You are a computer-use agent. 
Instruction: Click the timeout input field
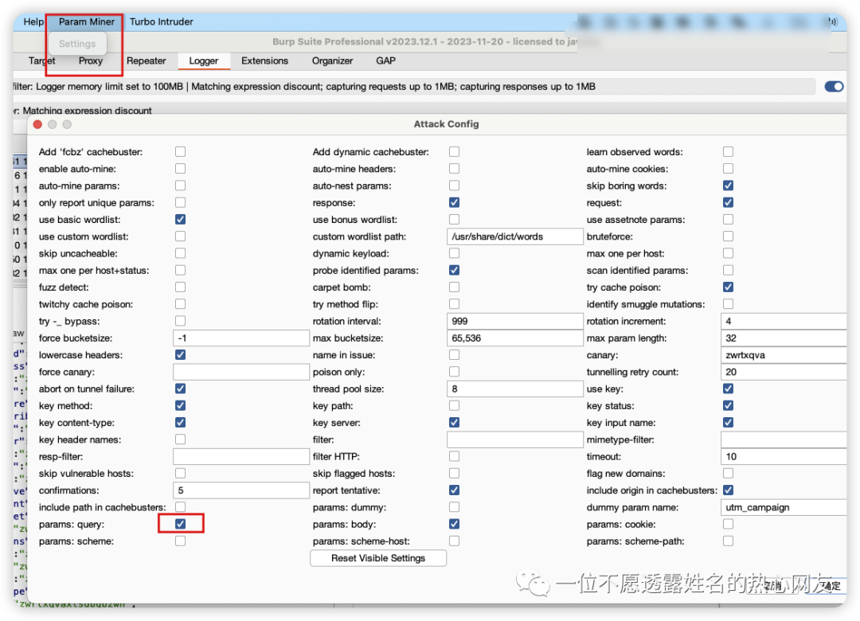tap(784, 456)
